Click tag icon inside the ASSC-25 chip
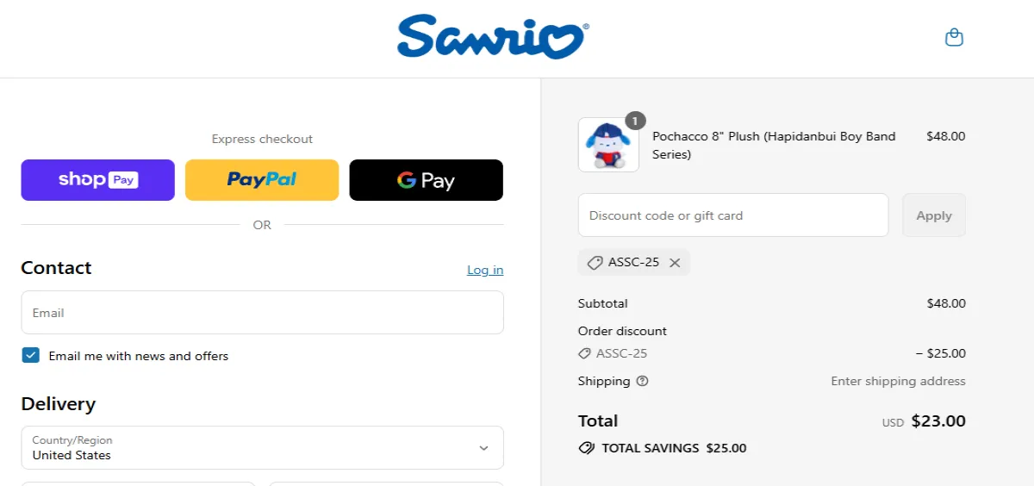 tap(595, 263)
